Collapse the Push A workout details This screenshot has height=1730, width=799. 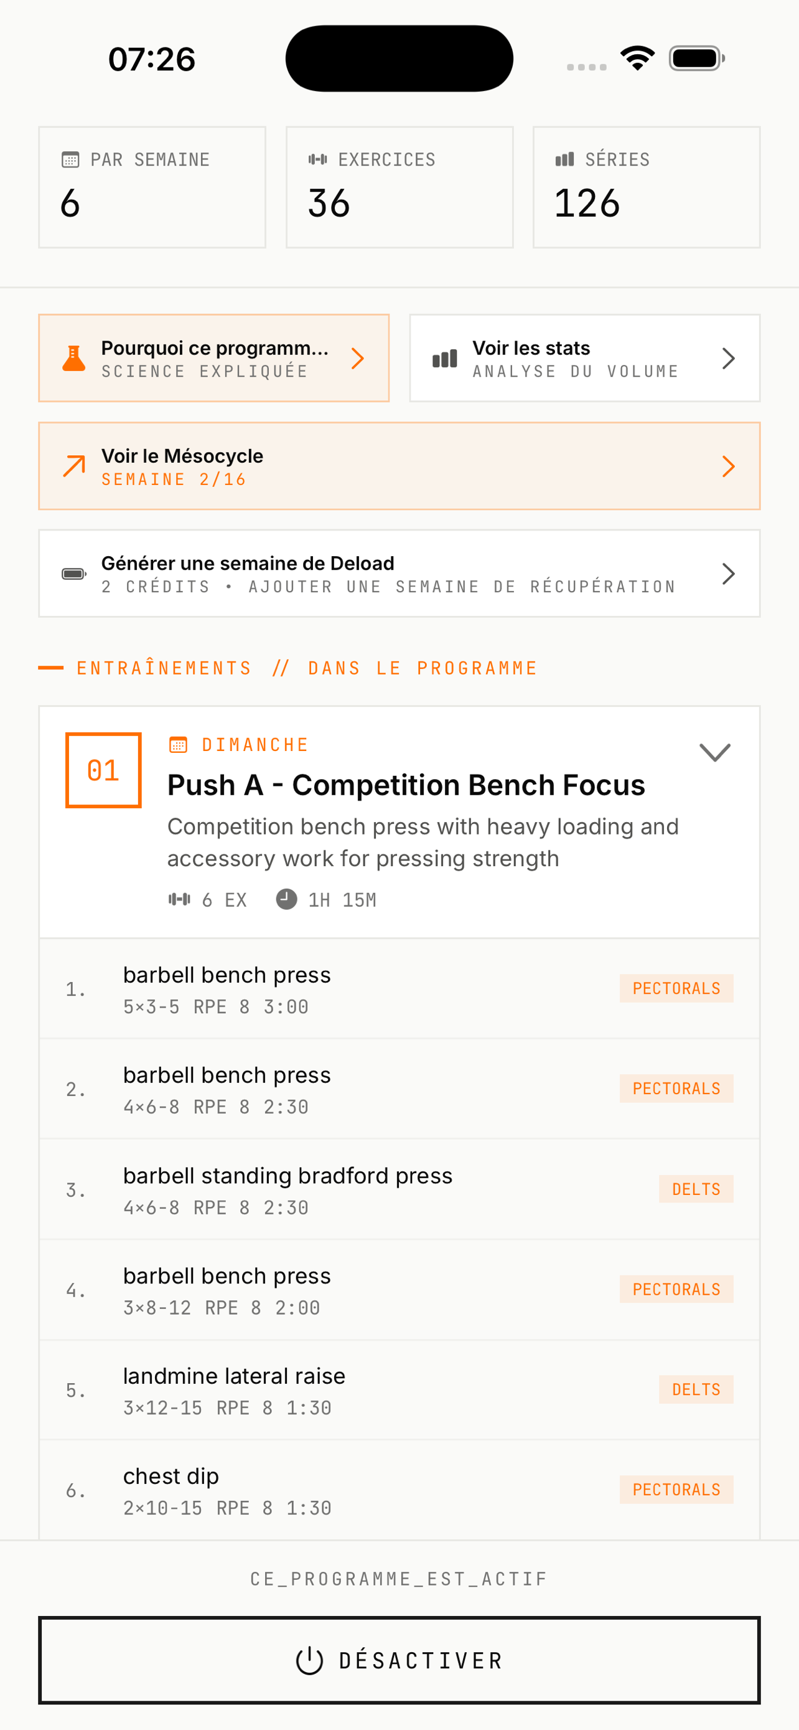[714, 752]
